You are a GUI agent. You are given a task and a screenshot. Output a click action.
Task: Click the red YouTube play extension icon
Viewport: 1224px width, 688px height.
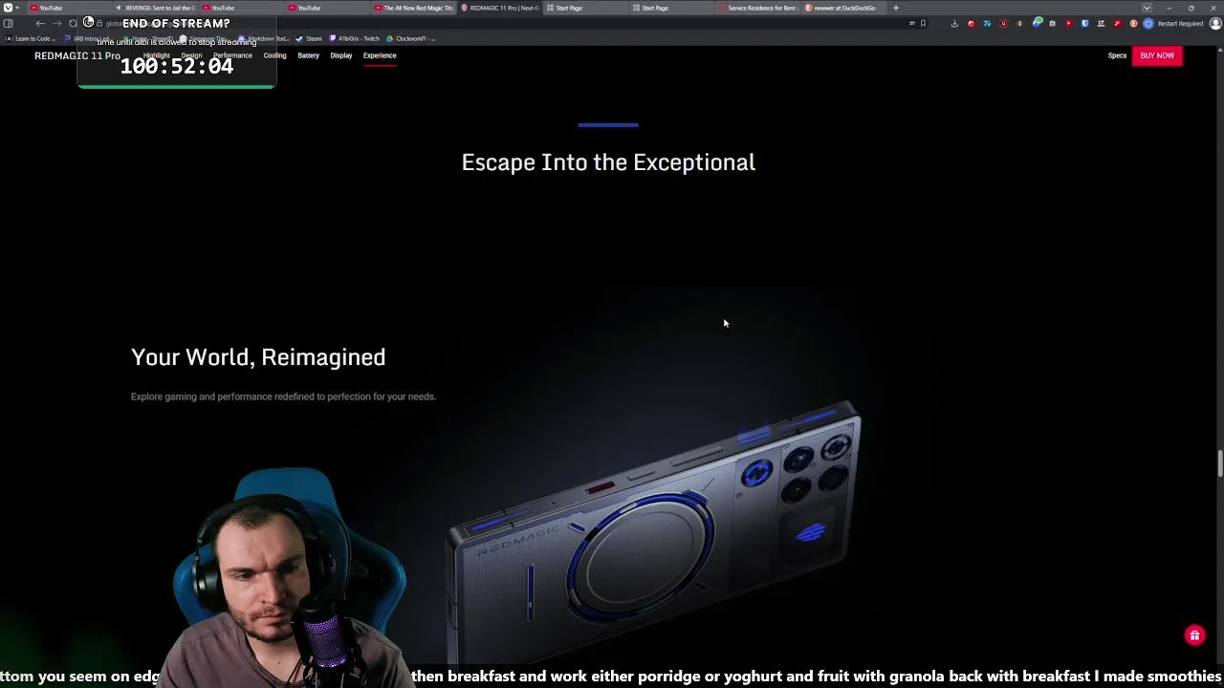[1069, 23]
